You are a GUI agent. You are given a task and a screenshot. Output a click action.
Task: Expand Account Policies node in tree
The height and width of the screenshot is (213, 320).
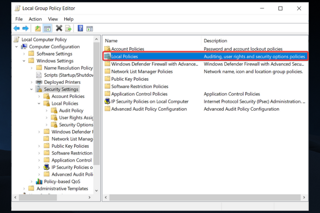[x=39, y=96]
